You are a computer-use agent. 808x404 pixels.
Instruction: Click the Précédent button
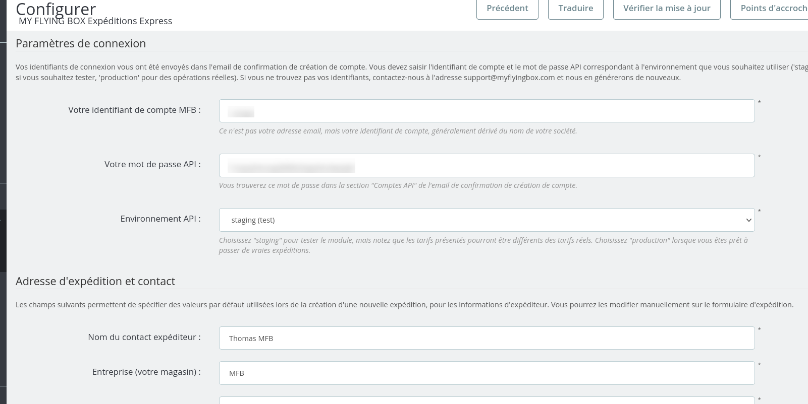pos(507,9)
